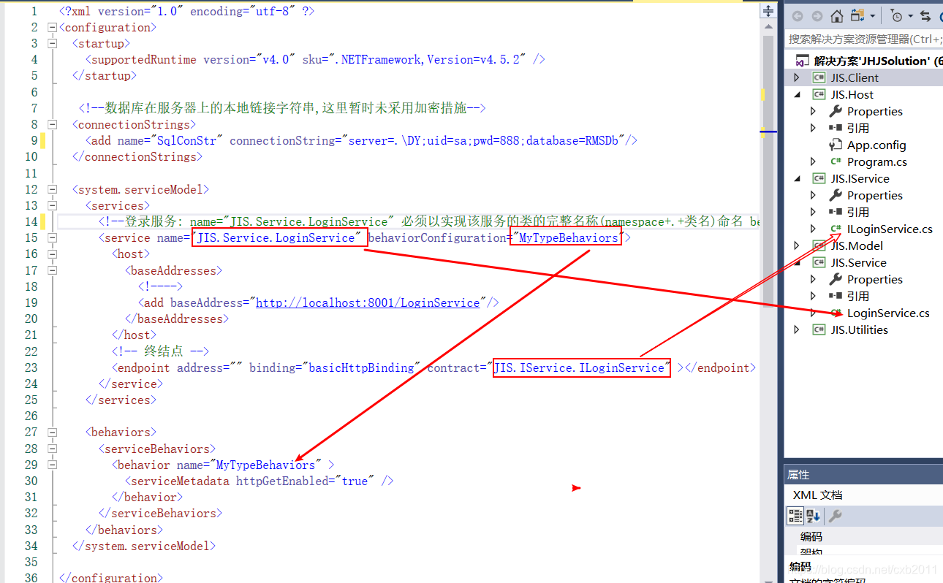Collapse the JIS.IService project node
The image size is (943, 583).
tap(798, 178)
